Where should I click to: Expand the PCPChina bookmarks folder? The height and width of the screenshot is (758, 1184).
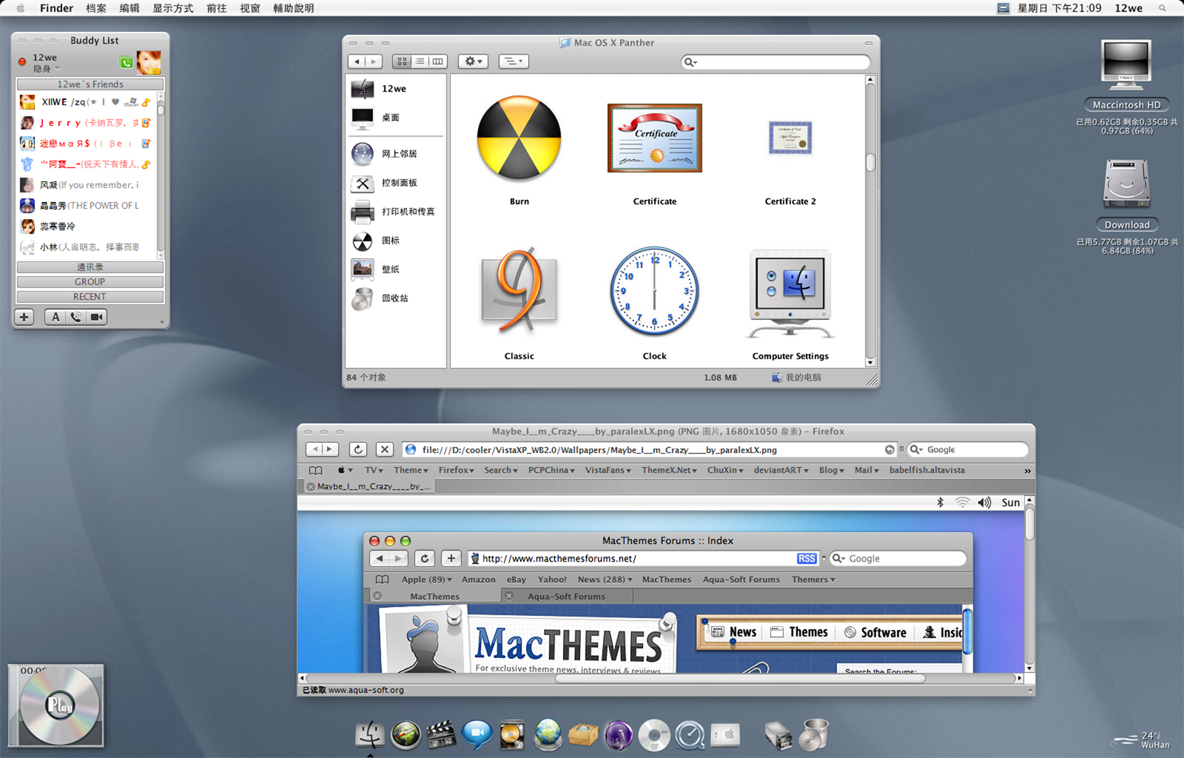[x=551, y=470]
